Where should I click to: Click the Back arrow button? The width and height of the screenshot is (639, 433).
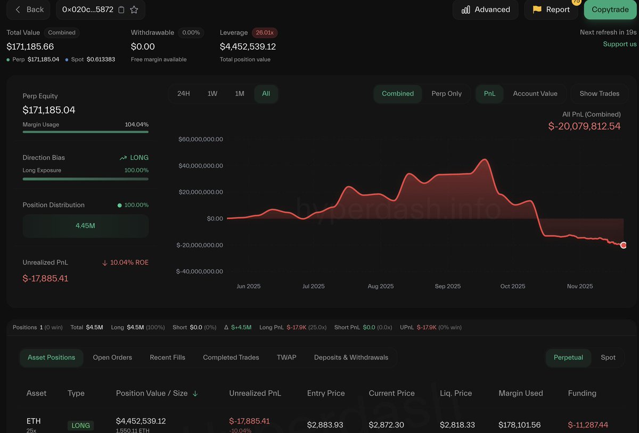coord(29,10)
